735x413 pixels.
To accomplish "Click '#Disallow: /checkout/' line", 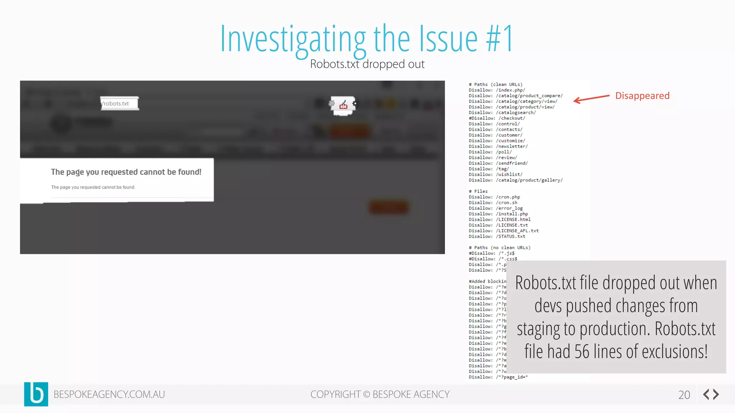I will (x=497, y=118).
